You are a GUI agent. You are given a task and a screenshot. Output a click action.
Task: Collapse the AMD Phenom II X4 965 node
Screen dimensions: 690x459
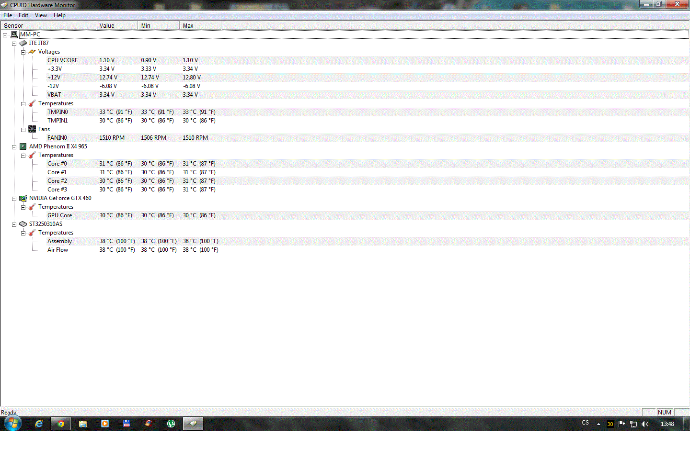point(14,147)
